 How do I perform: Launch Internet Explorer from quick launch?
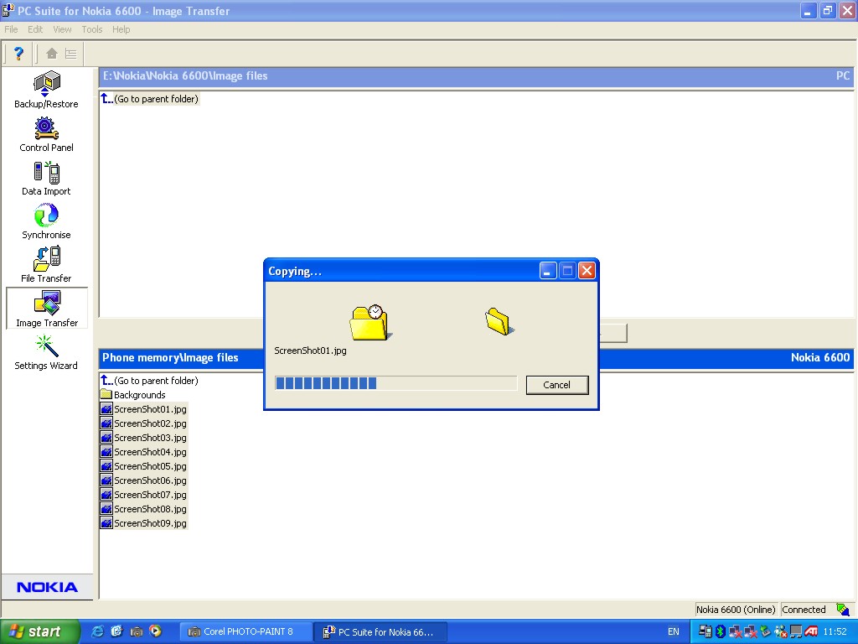pos(97,631)
